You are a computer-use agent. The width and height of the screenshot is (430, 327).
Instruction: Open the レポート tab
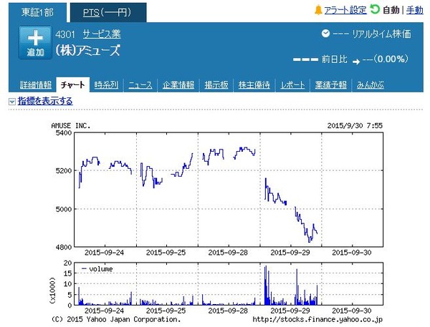(292, 85)
